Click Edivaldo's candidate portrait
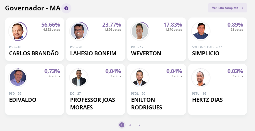This screenshot has width=255, height=131. 18,78
